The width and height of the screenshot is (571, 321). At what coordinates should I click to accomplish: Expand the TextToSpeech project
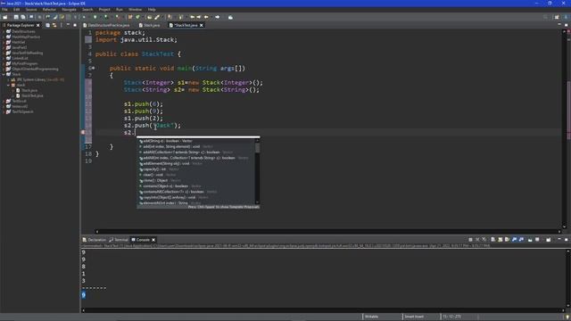point(4,111)
